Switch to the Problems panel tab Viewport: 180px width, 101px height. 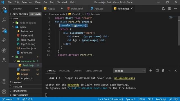(64, 71)
